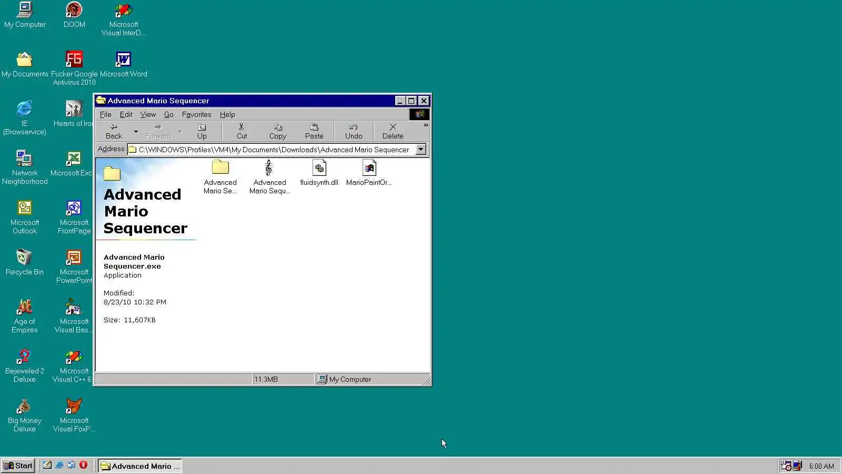Click the 11.3MB status bar entry
This screenshot has width=842, height=474.
(x=283, y=379)
